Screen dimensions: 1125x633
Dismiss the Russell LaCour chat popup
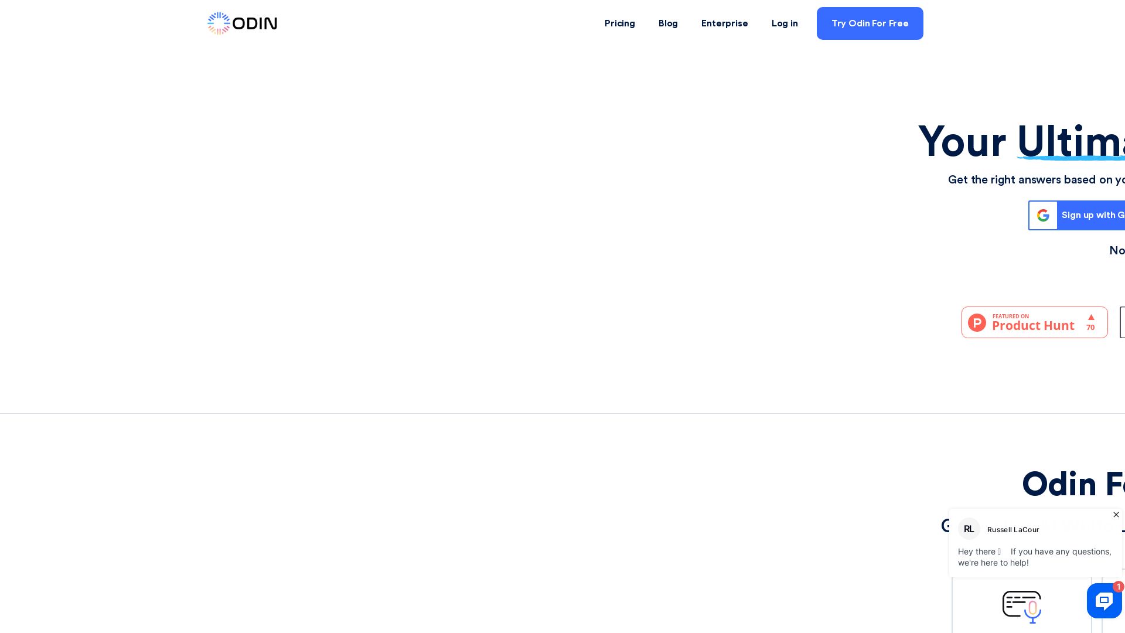1116,515
